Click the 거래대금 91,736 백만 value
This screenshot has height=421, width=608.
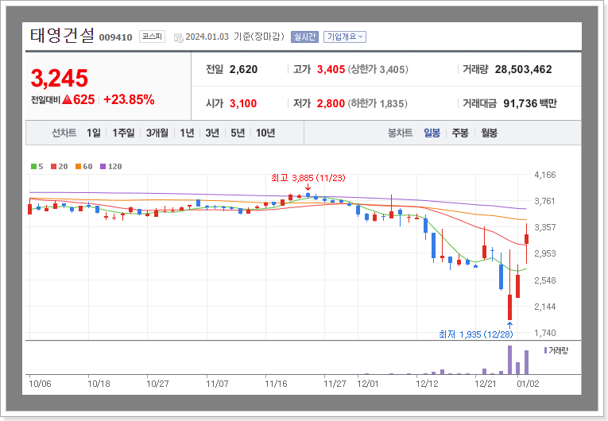(510, 103)
